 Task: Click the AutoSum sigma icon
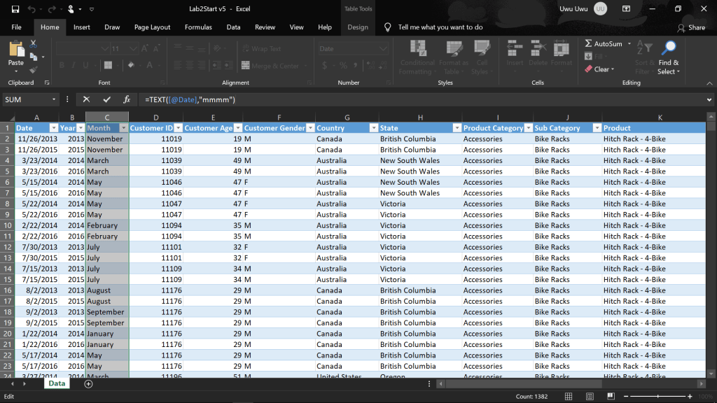[x=588, y=44]
